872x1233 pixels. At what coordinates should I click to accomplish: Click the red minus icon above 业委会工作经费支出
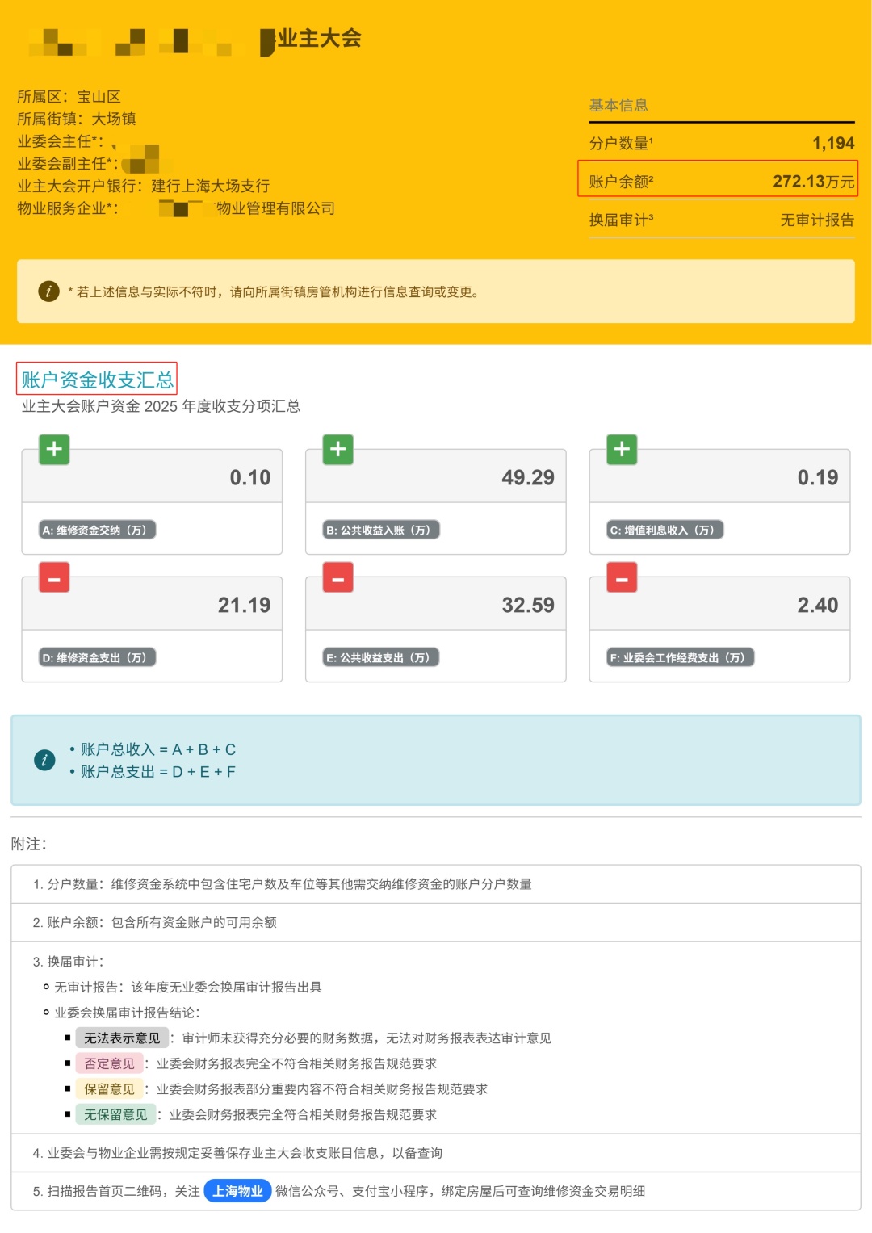tap(622, 577)
